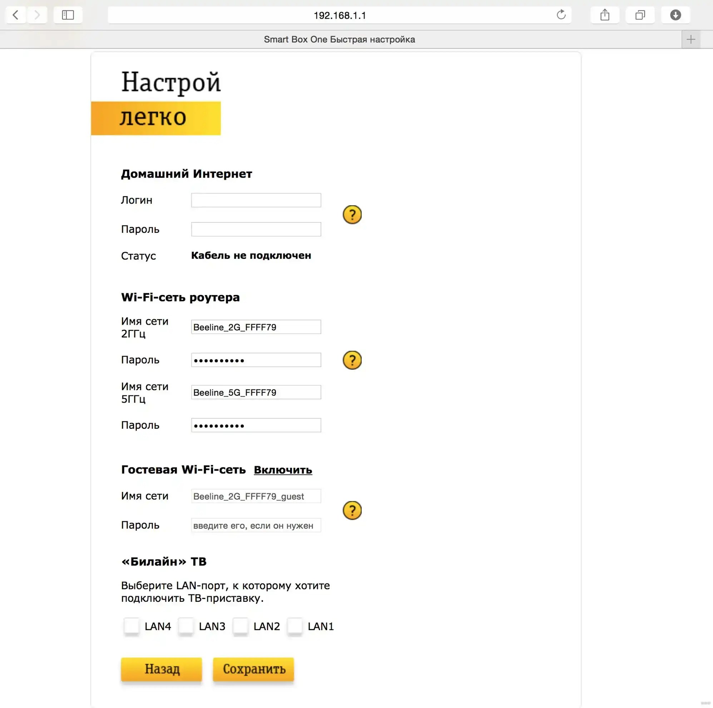Open the Share menu icon
Screen dimensions: 713x708
pos(605,15)
